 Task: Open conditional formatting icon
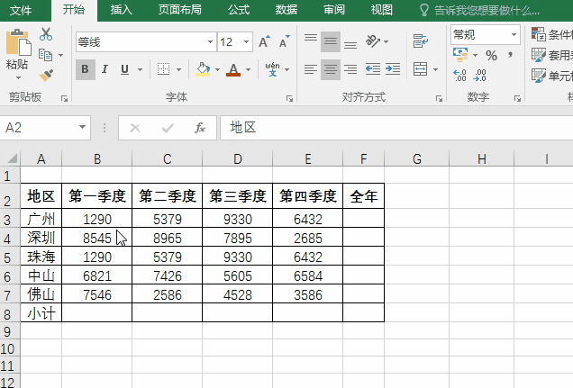[x=539, y=34]
